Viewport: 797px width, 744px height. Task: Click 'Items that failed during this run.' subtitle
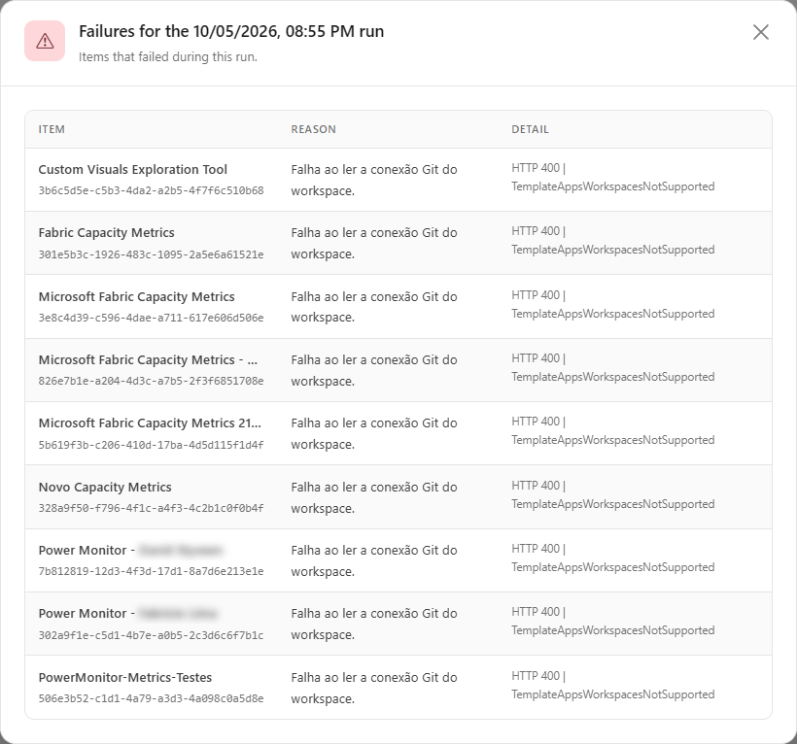pyautogui.click(x=168, y=57)
